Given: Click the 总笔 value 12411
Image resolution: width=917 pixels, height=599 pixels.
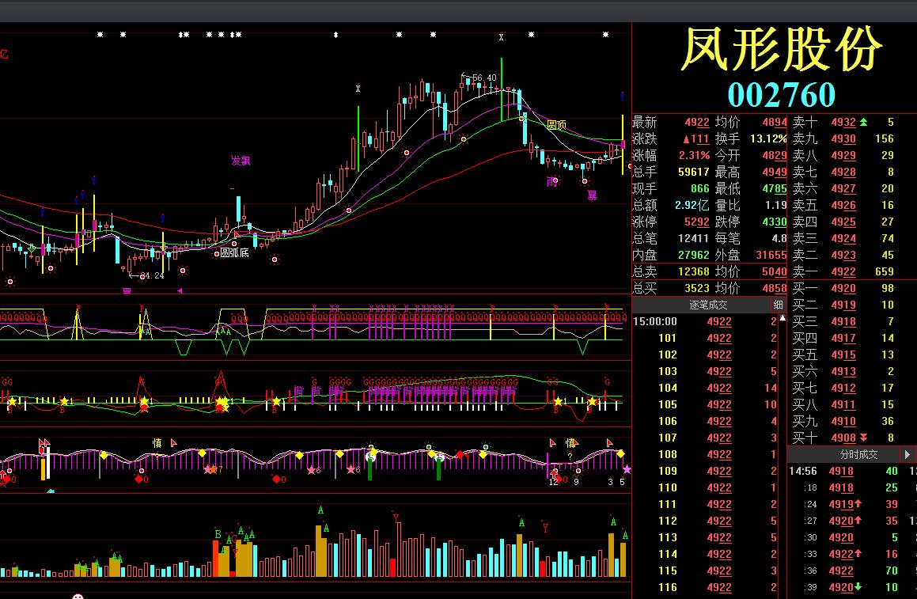Looking at the screenshot, I should [x=694, y=239].
